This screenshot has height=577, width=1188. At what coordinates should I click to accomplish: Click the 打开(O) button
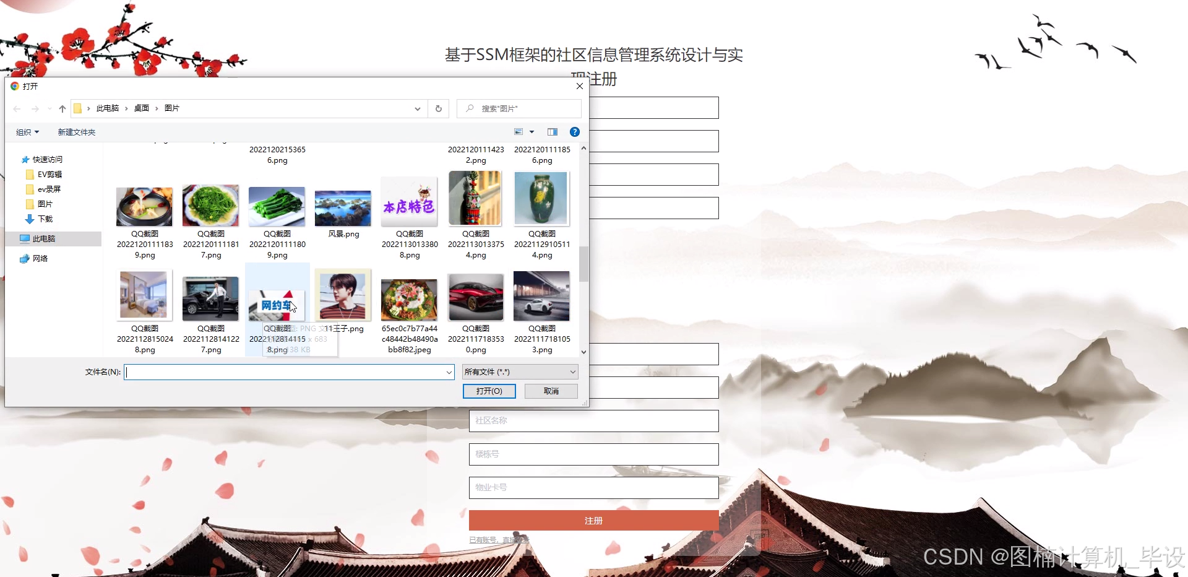[489, 391]
